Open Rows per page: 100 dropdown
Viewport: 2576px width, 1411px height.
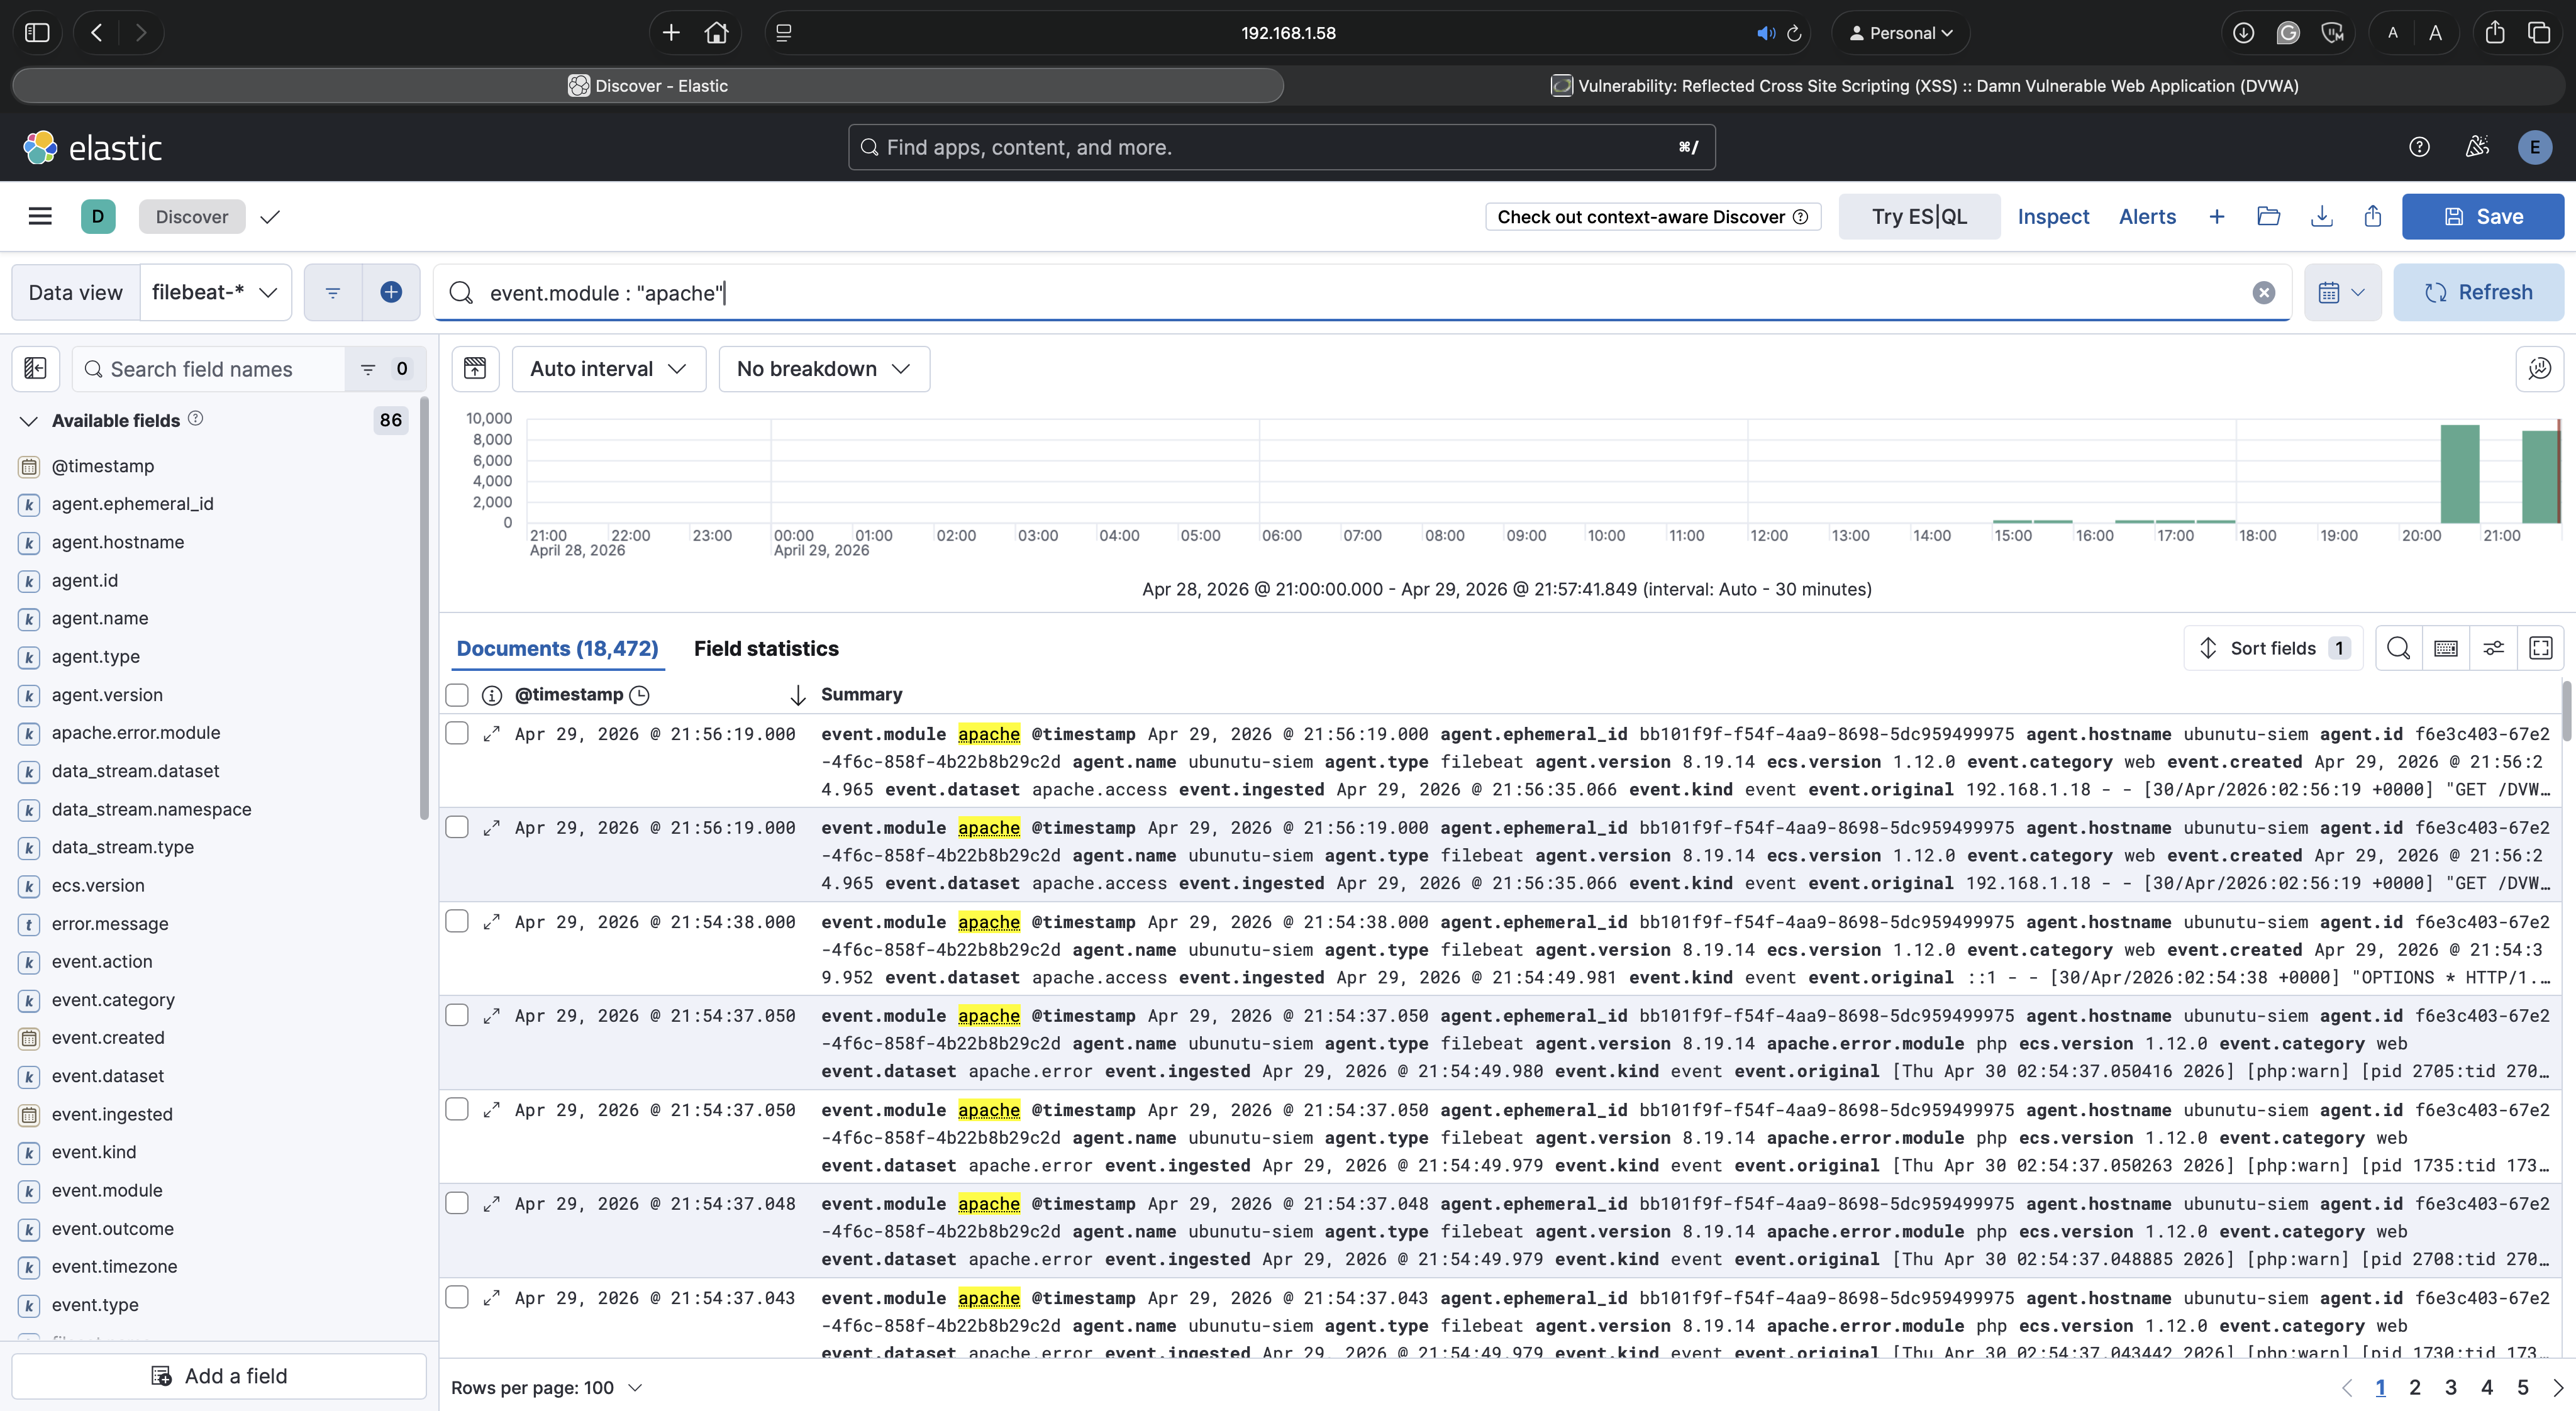[x=546, y=1387]
